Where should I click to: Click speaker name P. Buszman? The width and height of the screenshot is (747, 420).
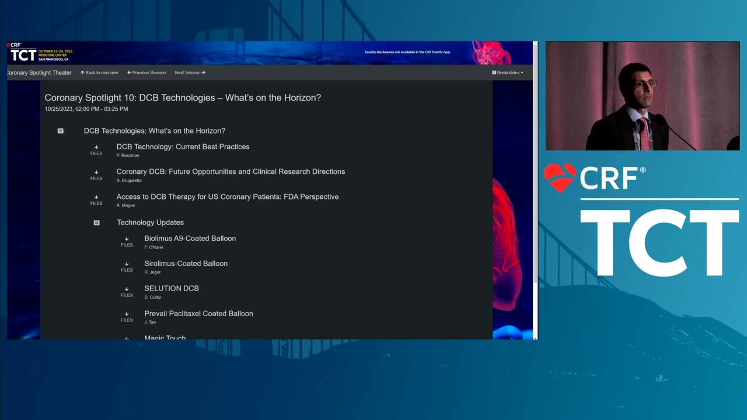[128, 156]
